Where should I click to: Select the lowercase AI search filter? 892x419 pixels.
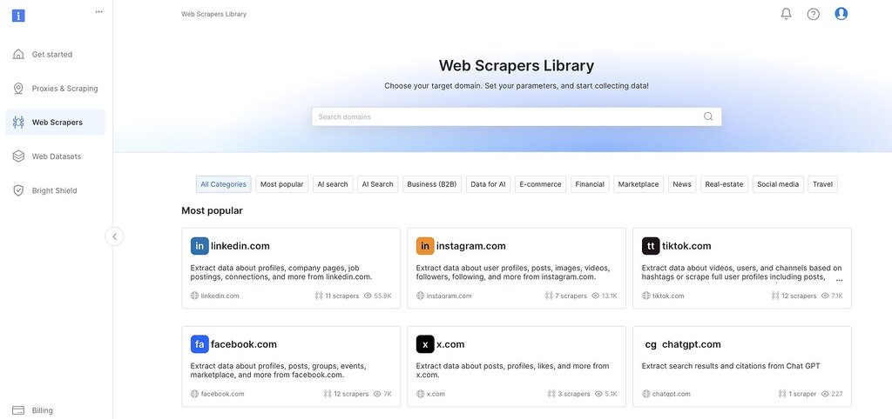coord(333,184)
